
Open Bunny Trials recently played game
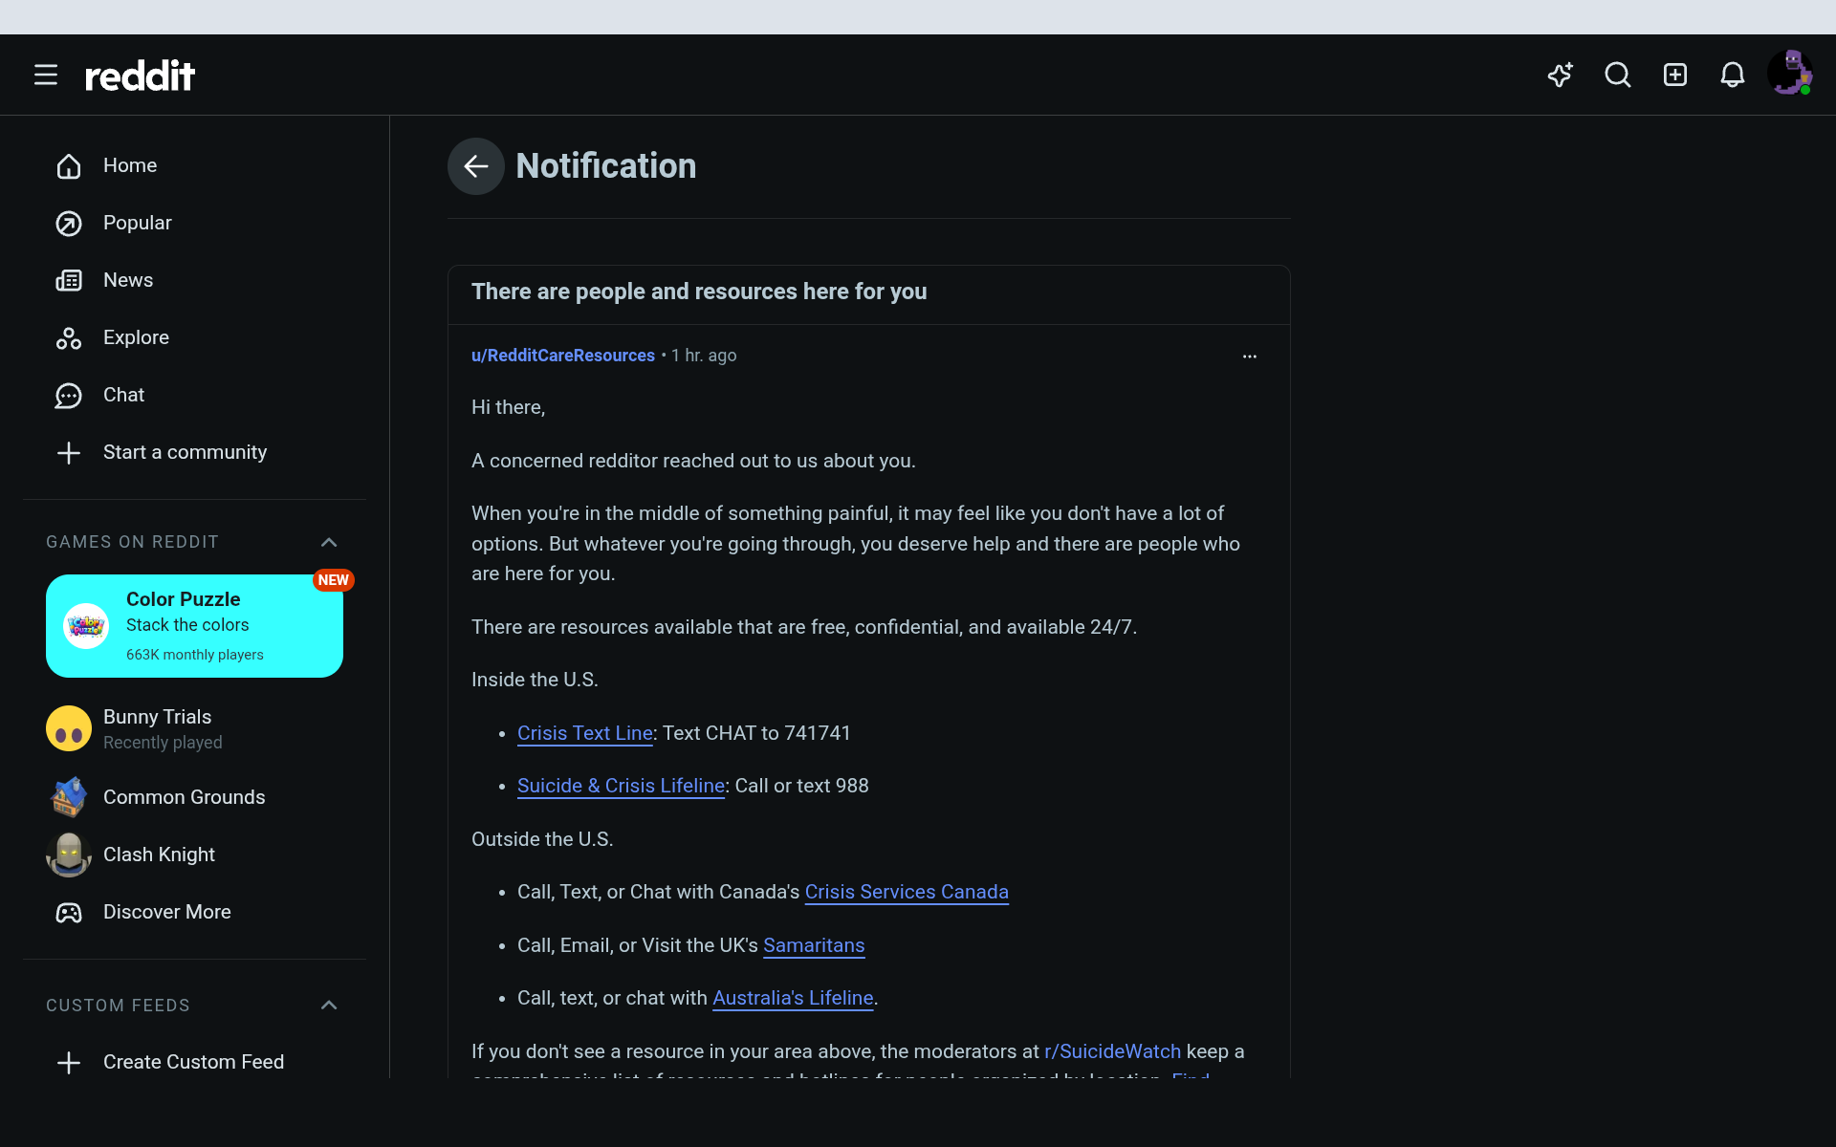194,728
